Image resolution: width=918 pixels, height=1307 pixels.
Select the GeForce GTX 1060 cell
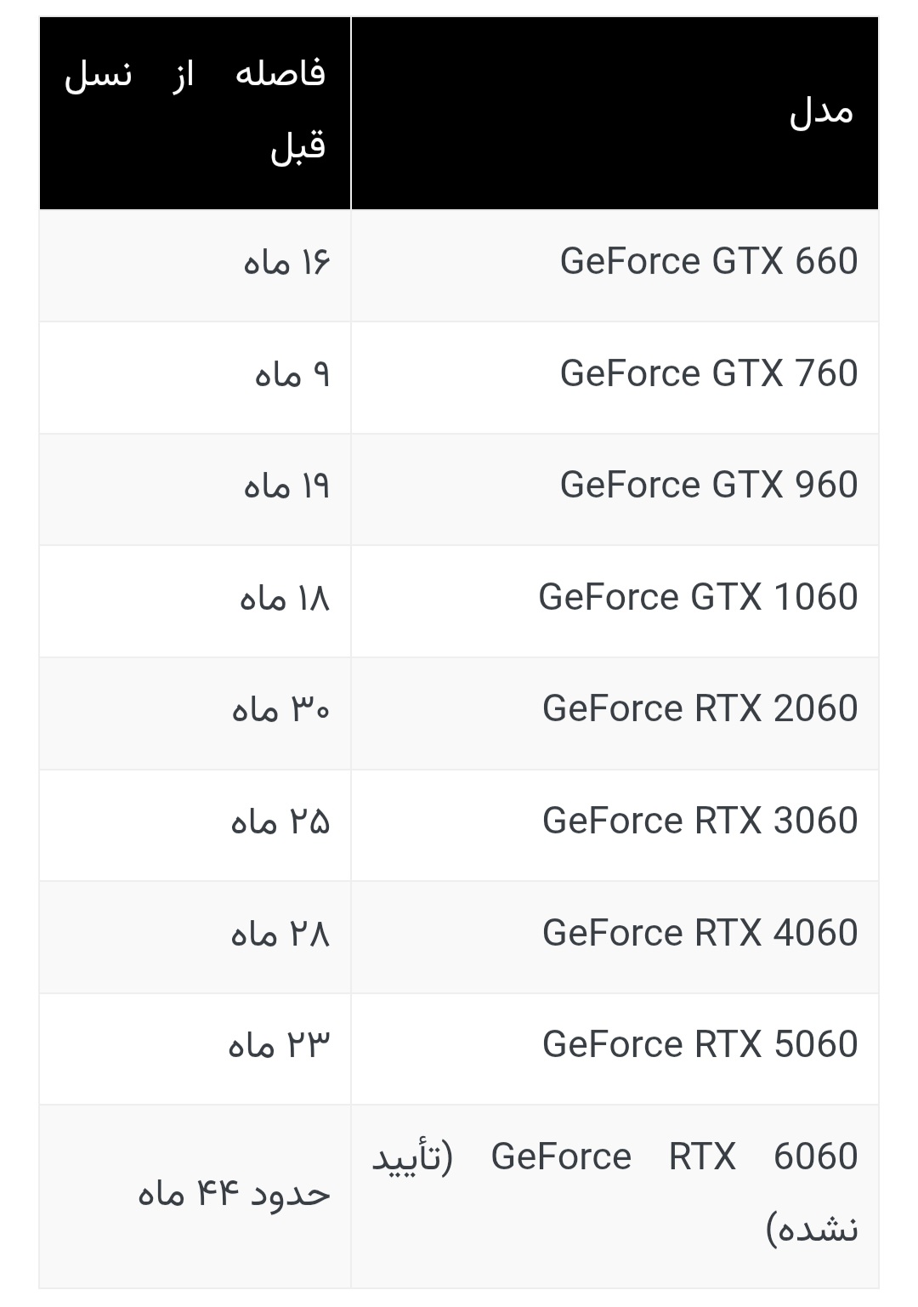click(x=615, y=601)
